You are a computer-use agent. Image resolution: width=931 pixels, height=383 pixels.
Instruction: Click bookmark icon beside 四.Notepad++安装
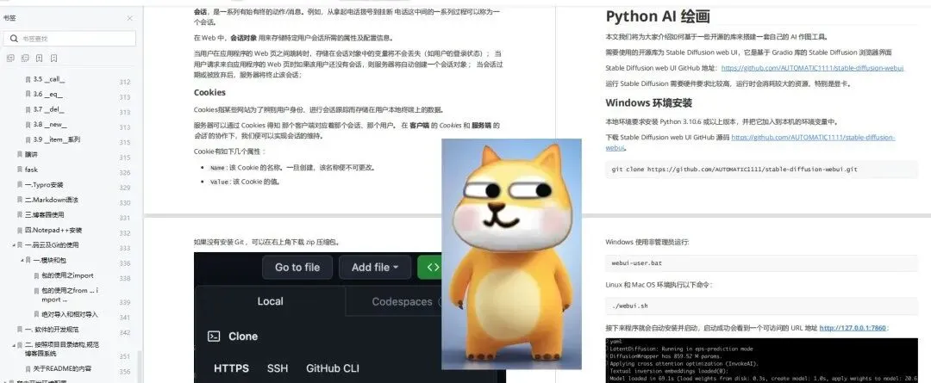(20, 230)
